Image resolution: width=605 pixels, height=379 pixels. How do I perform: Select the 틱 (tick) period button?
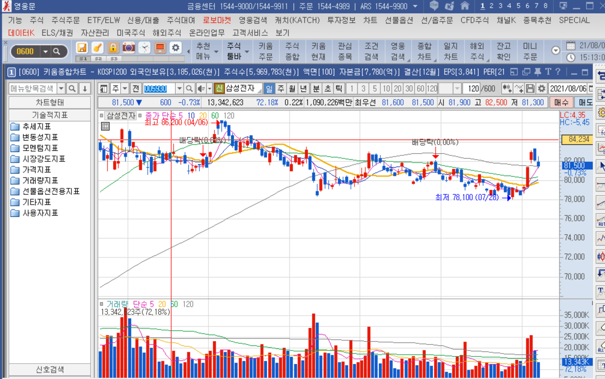point(339,88)
